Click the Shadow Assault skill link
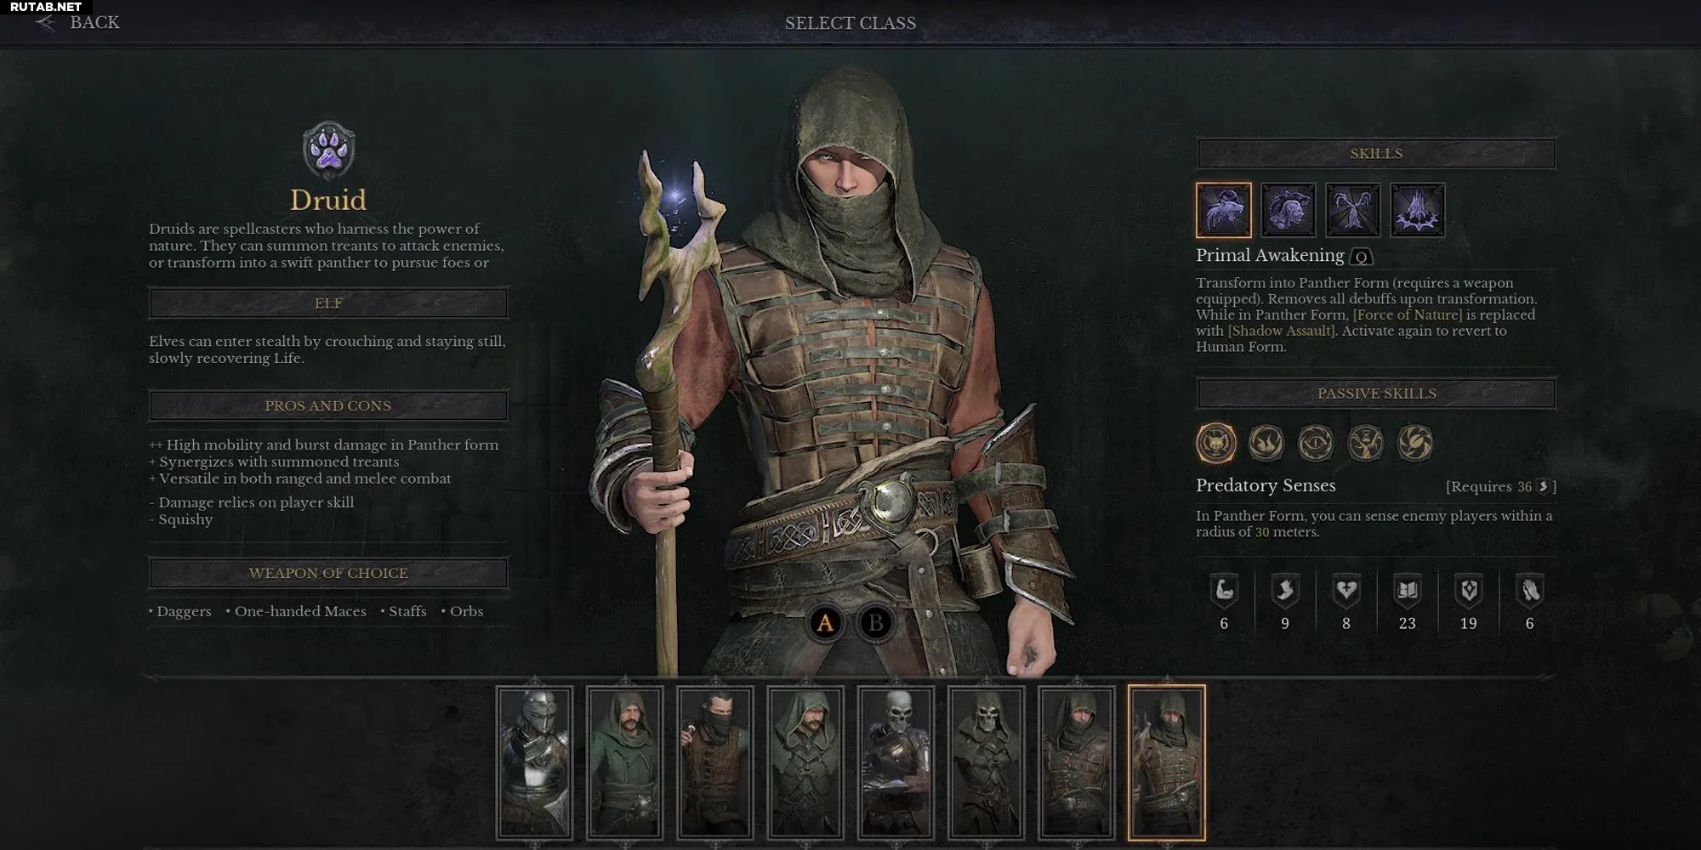This screenshot has height=850, width=1701. [x=1282, y=331]
